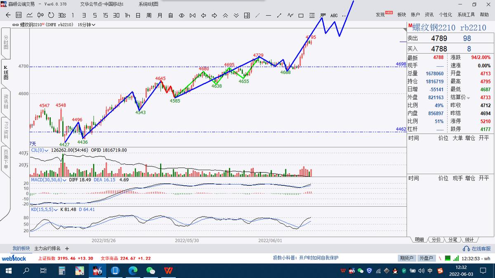Click the refresh circular arrow icon

click(51, 15)
